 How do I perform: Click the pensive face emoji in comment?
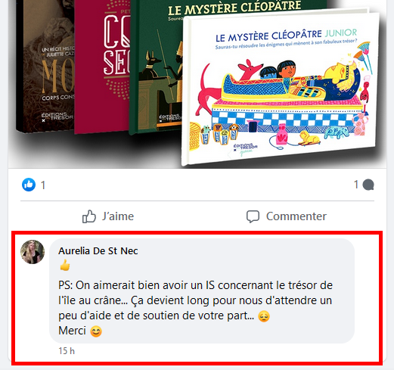point(264,316)
